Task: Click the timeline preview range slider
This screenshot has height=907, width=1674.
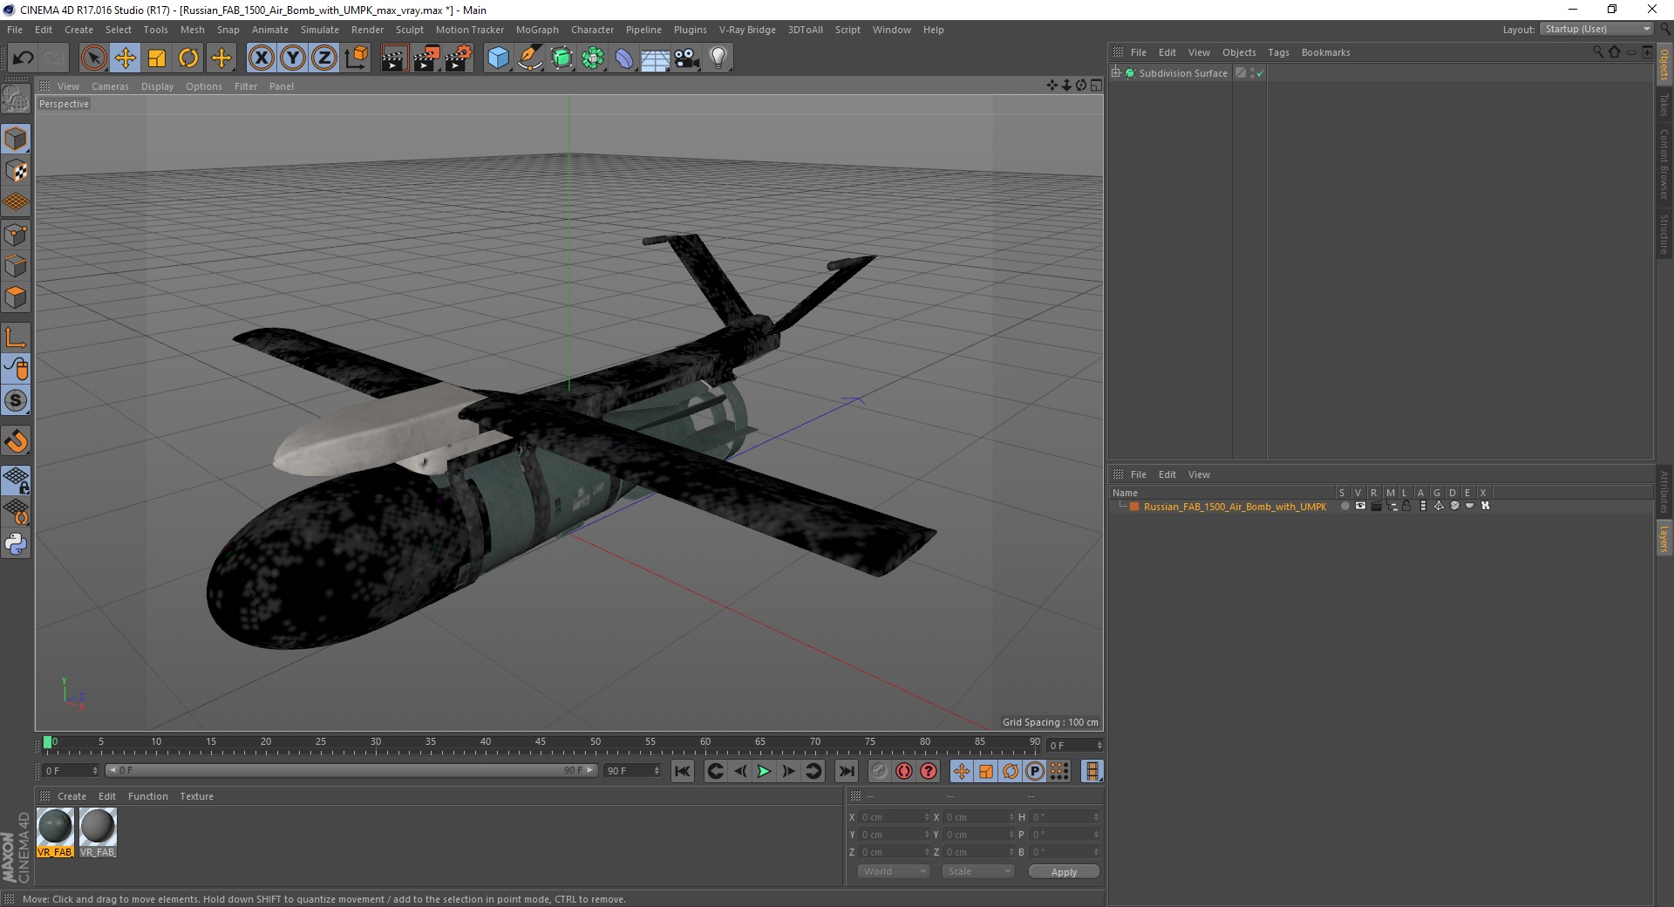Action: tap(350, 770)
